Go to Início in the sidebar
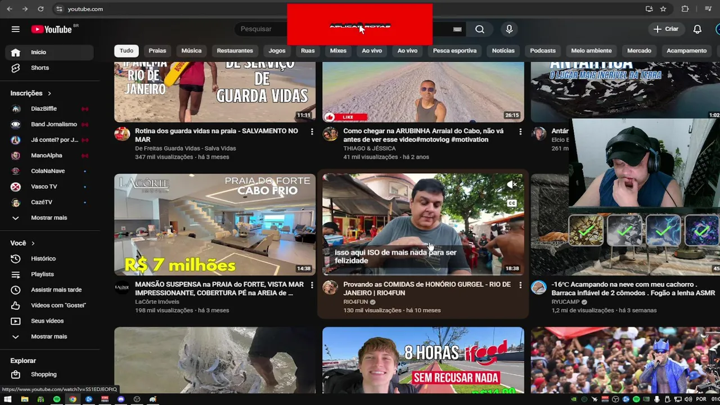 click(49, 52)
